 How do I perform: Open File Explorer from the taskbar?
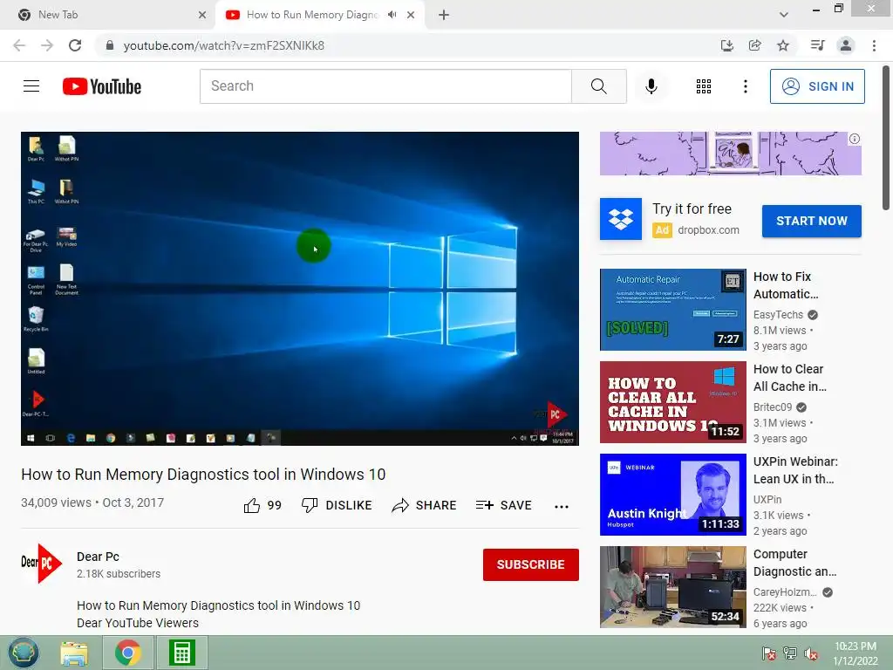click(x=75, y=653)
